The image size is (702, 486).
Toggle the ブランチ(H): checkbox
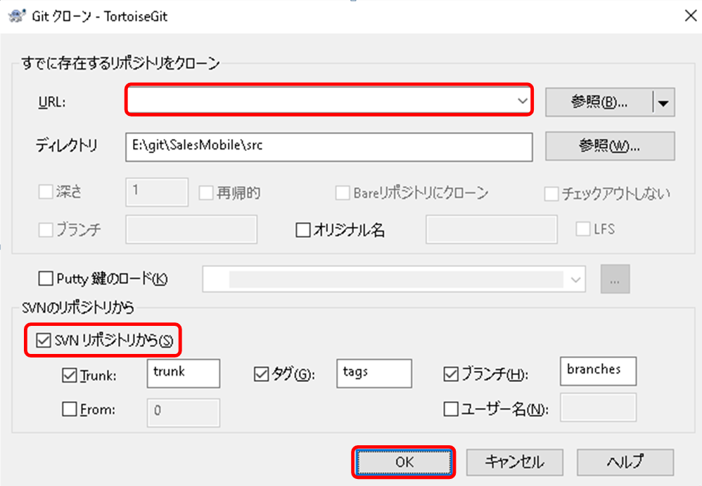pos(451,374)
